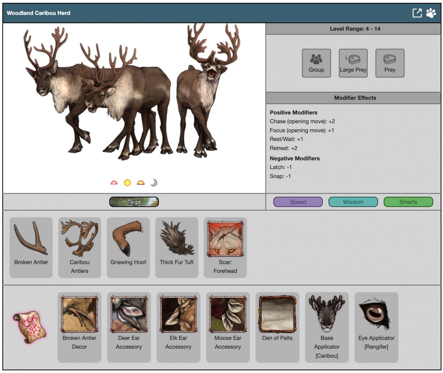The image size is (443, 373).
Task: Click the Prey tag icon
Action: pos(389,63)
